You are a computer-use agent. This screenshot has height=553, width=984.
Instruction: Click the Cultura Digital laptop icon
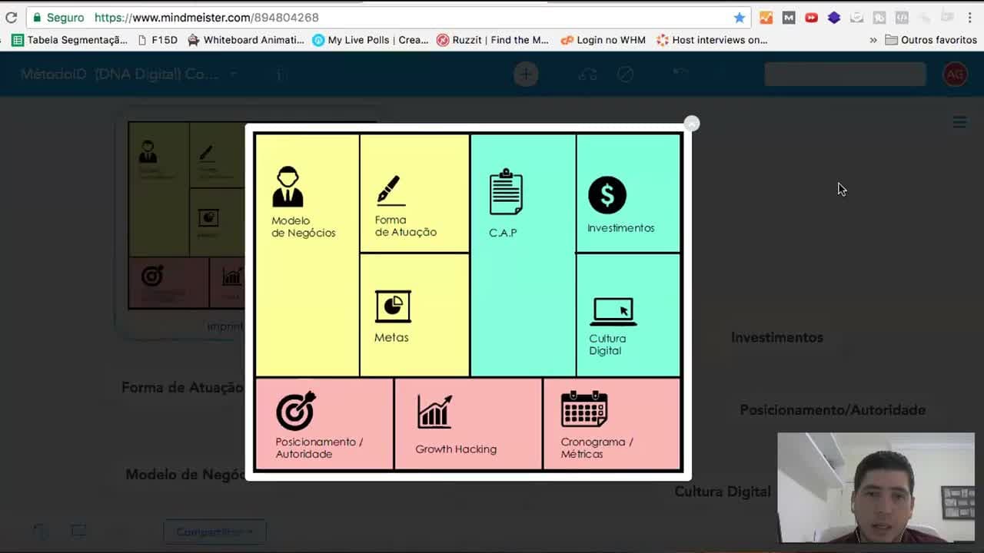613,312
